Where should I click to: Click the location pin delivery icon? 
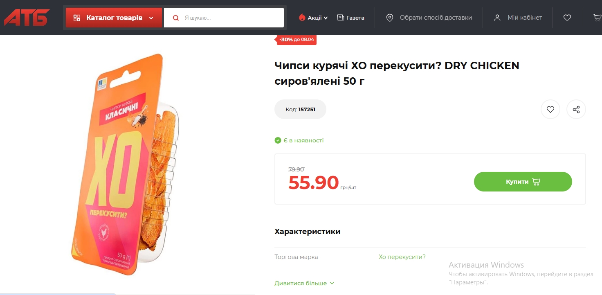point(390,18)
